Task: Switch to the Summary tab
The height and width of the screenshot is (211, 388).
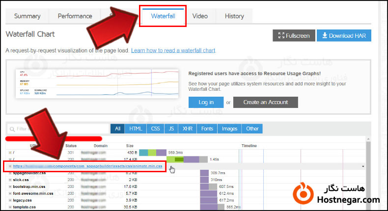Action: tap(27, 16)
